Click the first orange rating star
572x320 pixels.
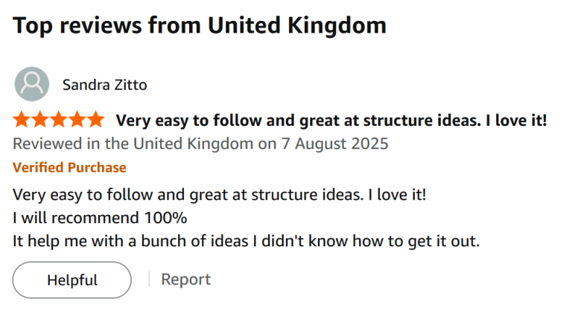coord(22,120)
